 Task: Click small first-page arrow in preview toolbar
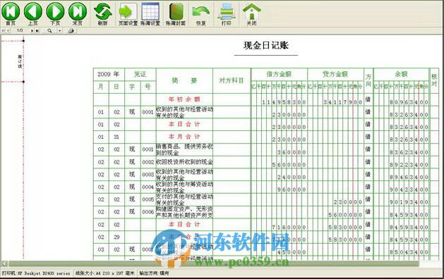tap(4, 30)
